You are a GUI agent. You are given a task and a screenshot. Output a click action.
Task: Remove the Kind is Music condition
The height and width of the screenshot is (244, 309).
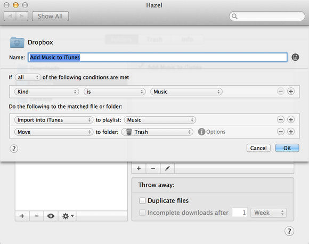click(x=281, y=92)
